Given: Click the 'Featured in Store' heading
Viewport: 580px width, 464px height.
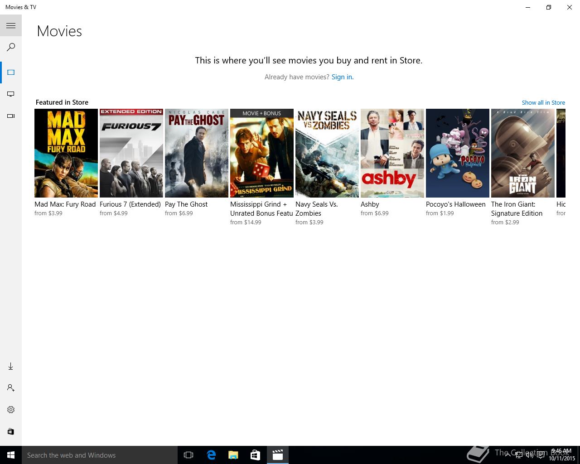Looking at the screenshot, I should point(62,102).
